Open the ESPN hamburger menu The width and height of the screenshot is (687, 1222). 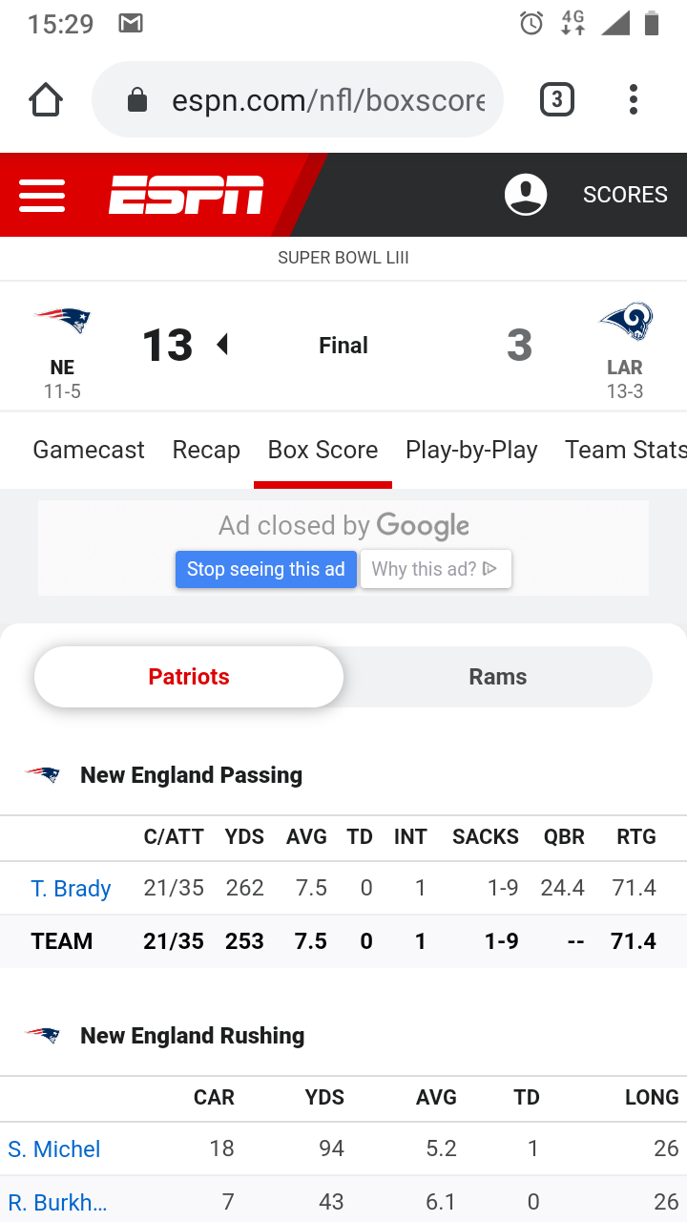42,195
